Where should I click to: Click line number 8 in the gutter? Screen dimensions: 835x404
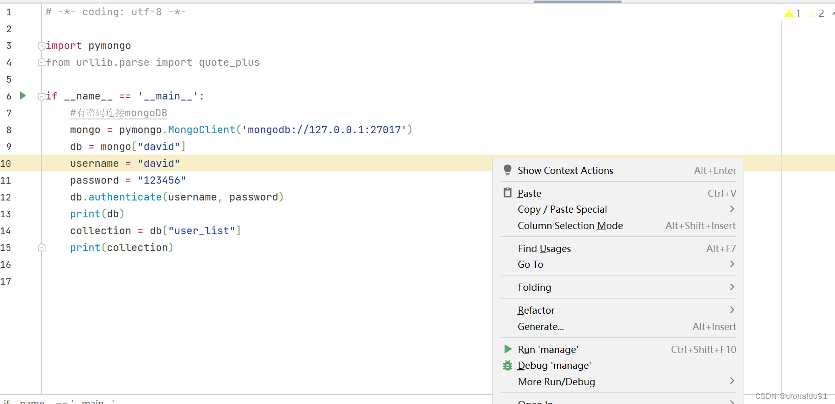tap(9, 130)
